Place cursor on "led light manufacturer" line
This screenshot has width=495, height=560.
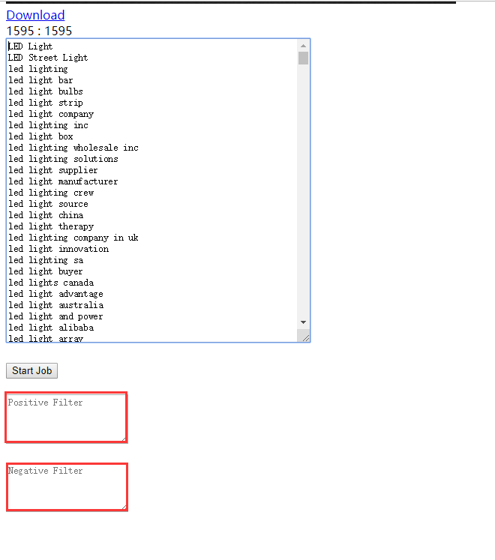(x=63, y=181)
